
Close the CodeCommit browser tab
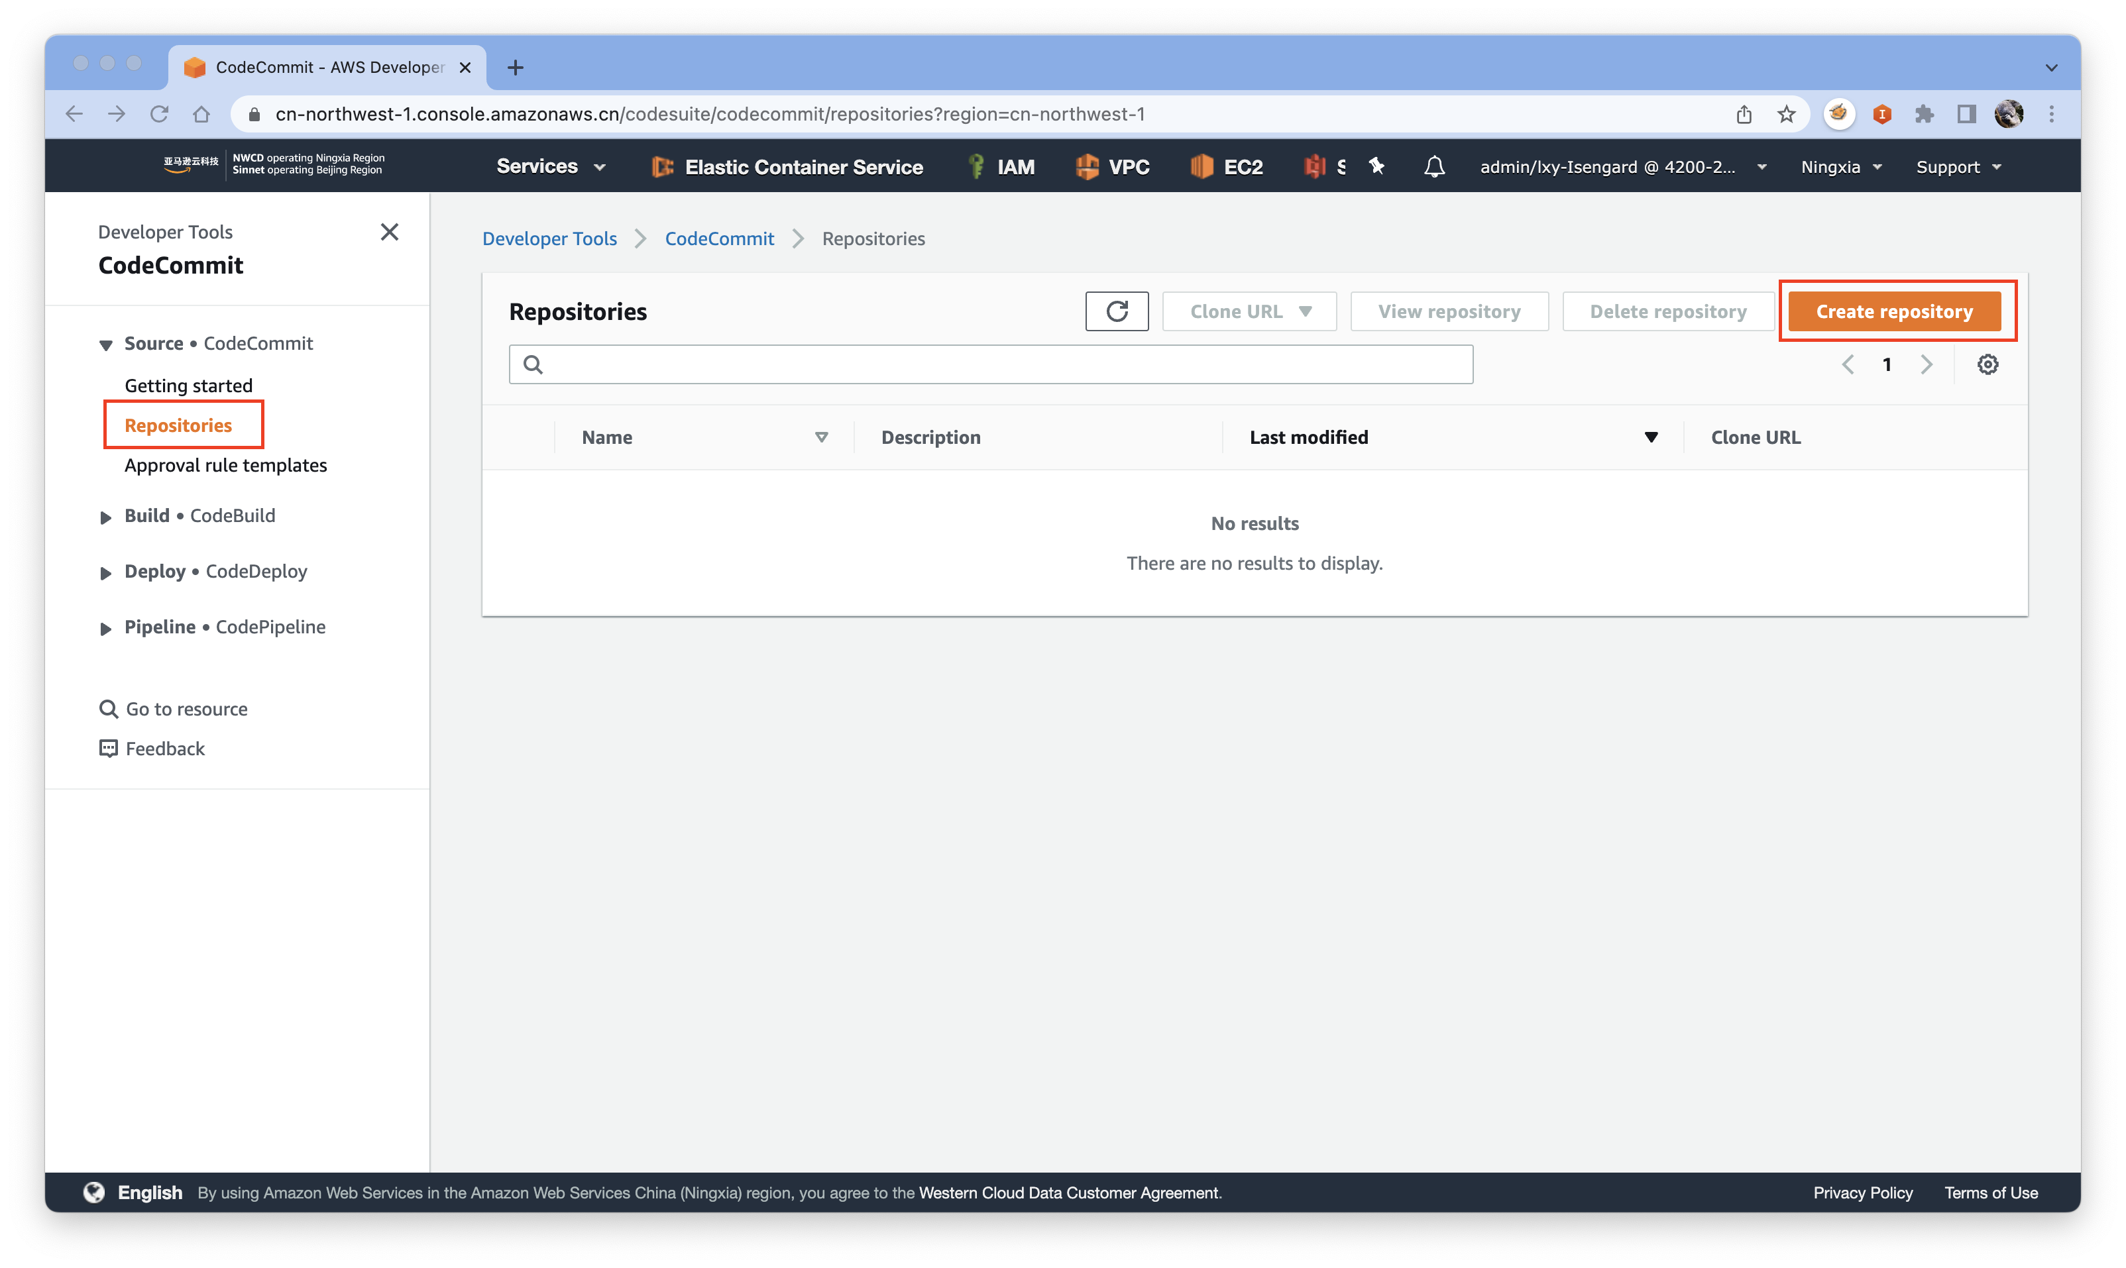tap(465, 68)
